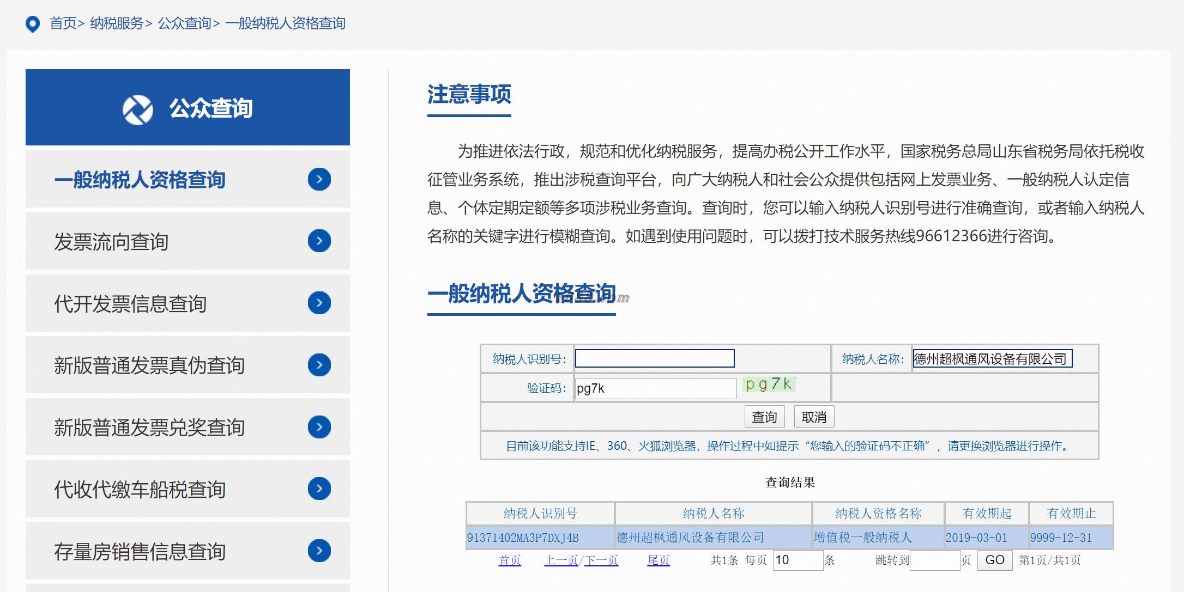Click the 每页 rows-per-page input box
The height and width of the screenshot is (592, 1184).
pyautogui.click(x=797, y=560)
